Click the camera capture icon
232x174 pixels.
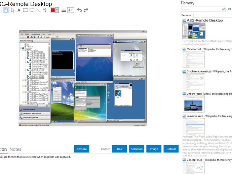pyautogui.click(x=230, y=9)
